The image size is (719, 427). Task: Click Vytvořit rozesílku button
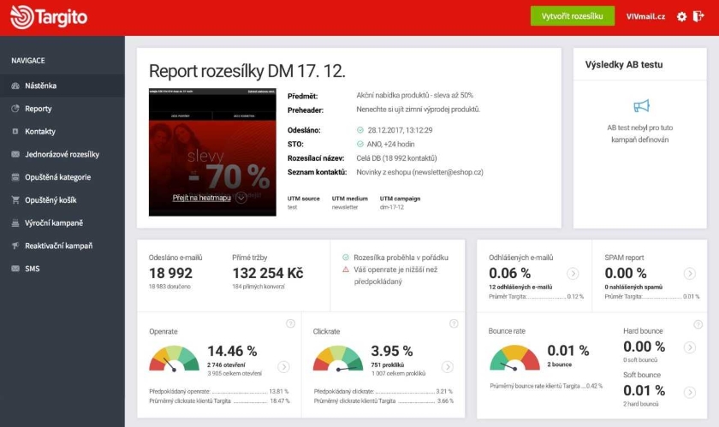point(573,16)
